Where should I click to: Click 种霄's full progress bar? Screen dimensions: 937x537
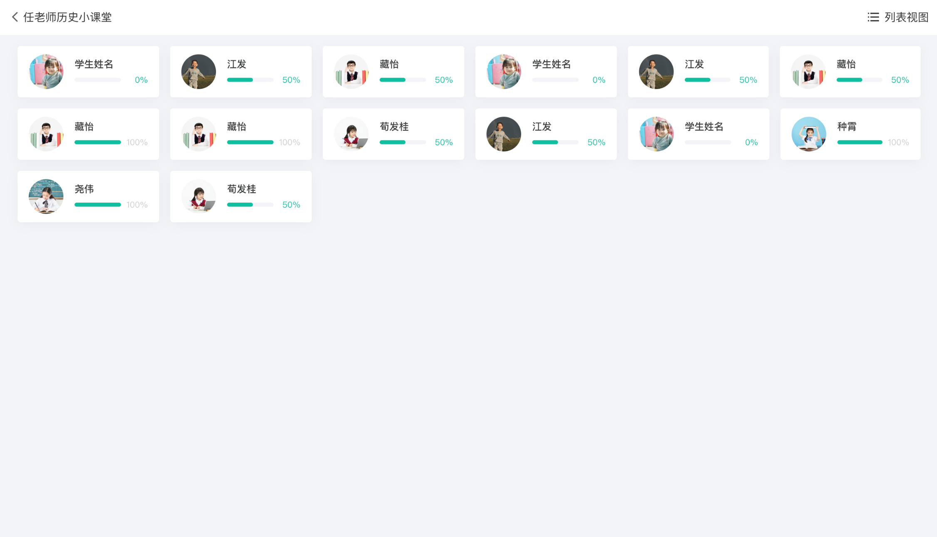(x=860, y=142)
